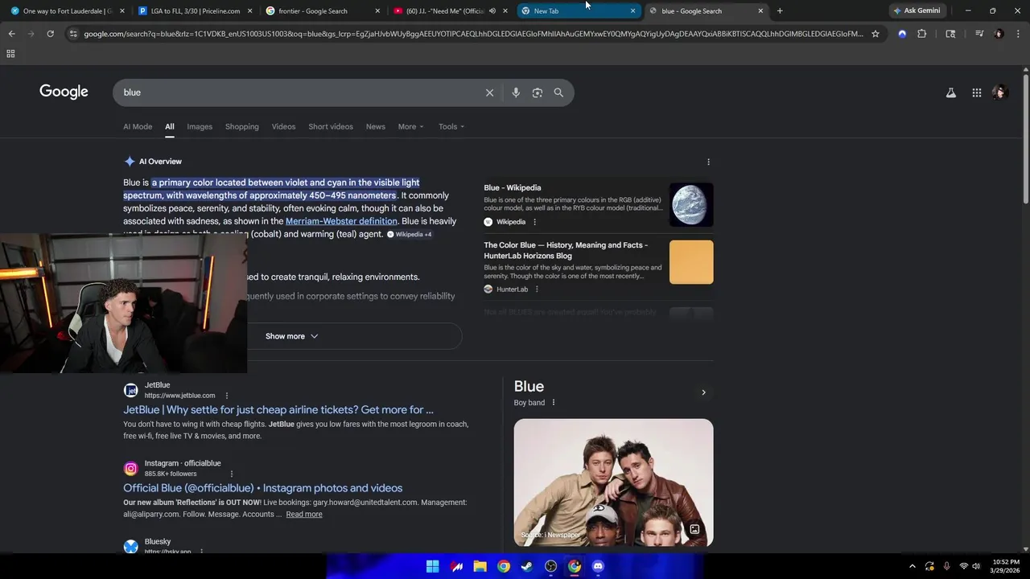Go to Google homepage via logo
1030x579 pixels.
[x=64, y=92]
